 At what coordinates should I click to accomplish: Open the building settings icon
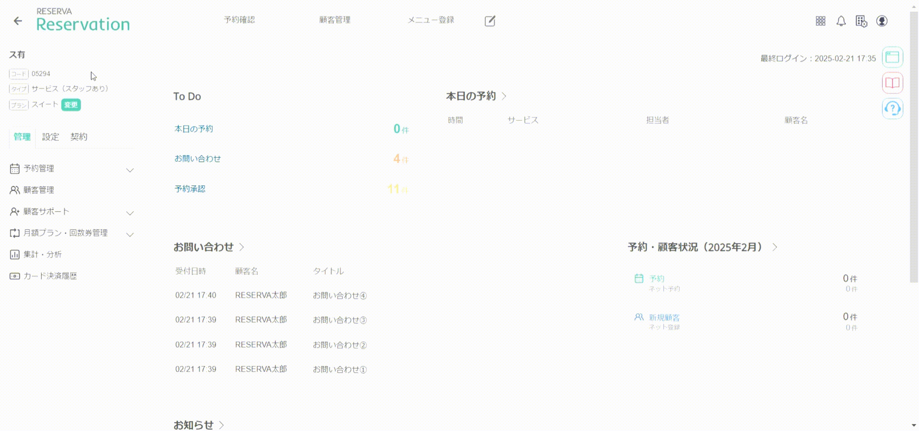click(x=861, y=21)
